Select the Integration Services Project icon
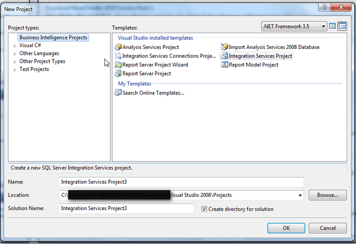The height and width of the screenshot is (244, 356). point(225,56)
